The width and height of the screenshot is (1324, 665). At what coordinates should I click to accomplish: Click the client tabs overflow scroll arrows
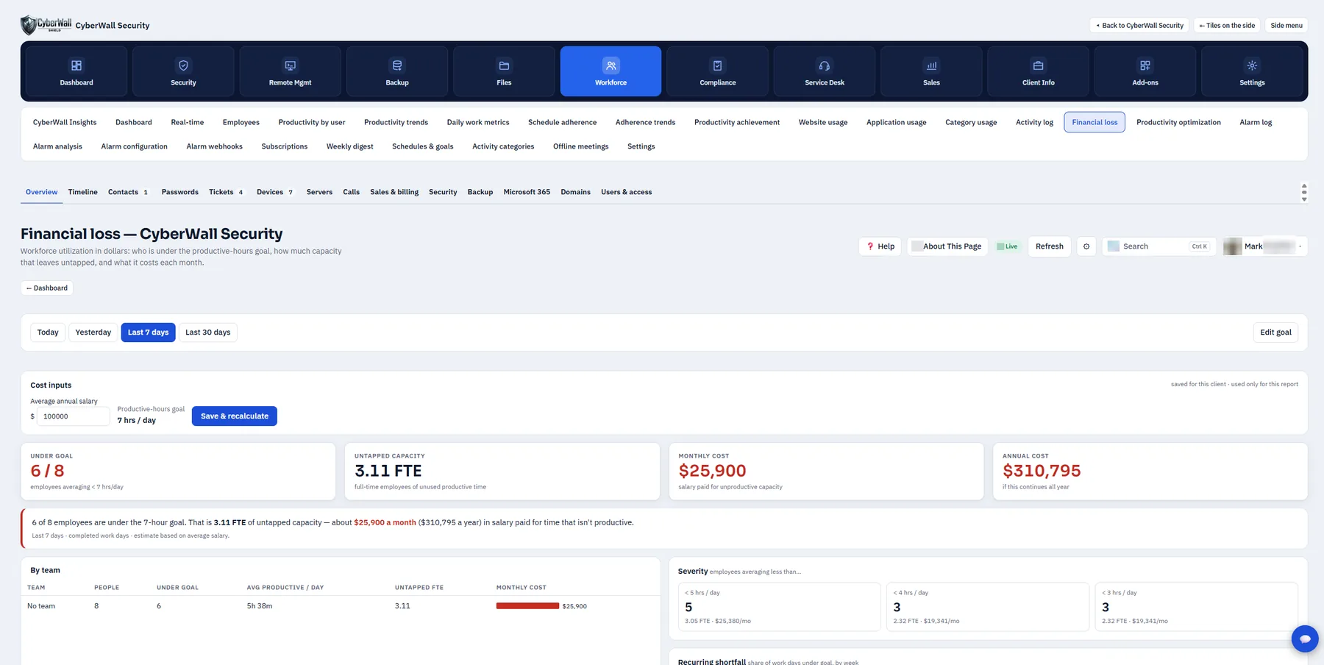1304,193
